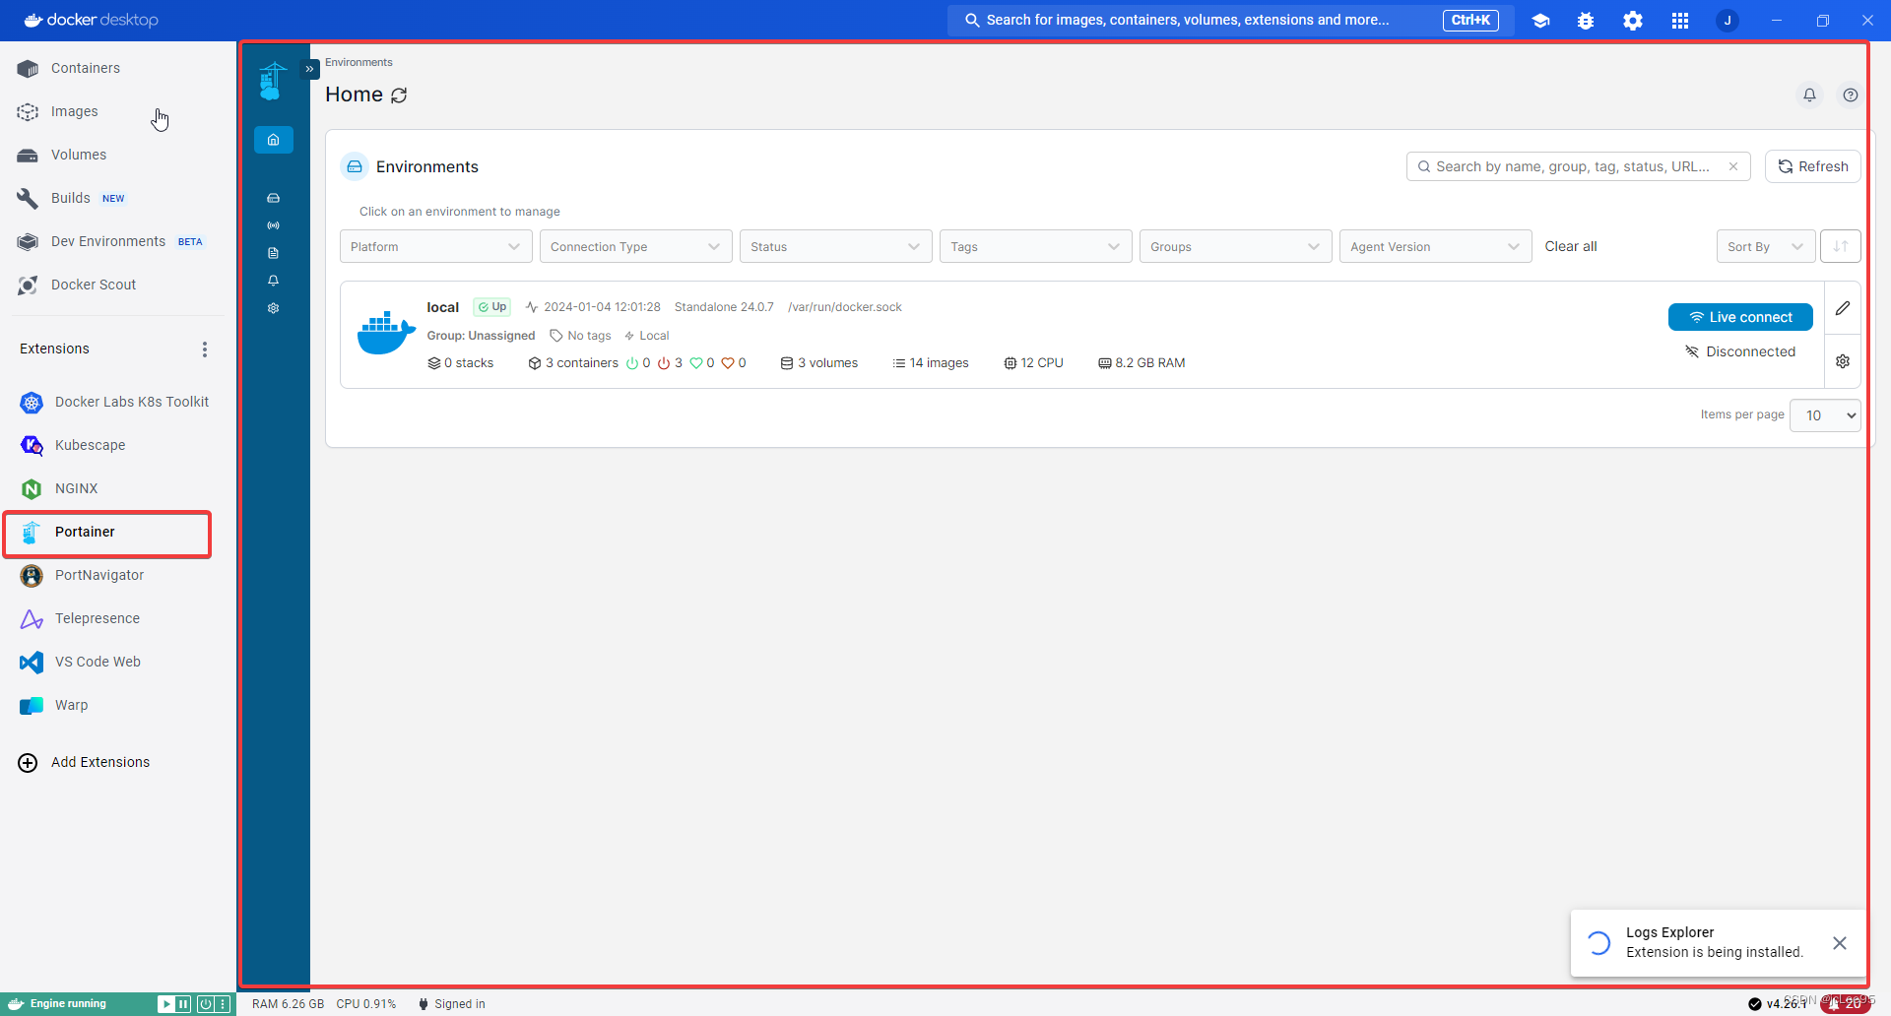Open the apps grid icon in title bar
The width and height of the screenshot is (1891, 1016).
tap(1680, 21)
